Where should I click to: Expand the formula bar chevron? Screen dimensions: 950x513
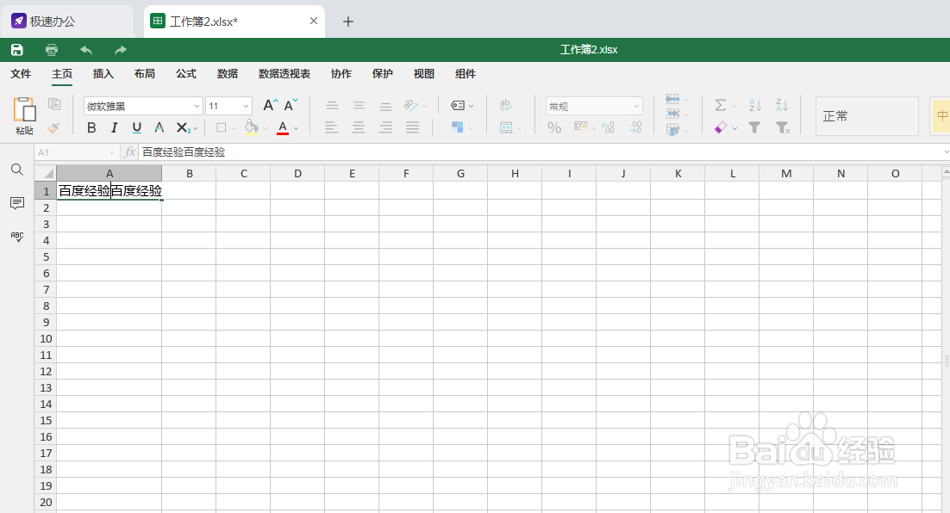pos(946,151)
